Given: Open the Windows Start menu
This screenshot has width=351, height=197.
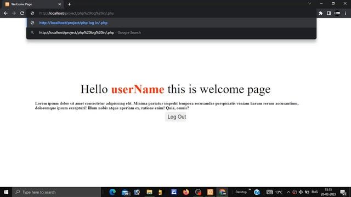Looking at the screenshot, I should pyautogui.click(x=6, y=192).
